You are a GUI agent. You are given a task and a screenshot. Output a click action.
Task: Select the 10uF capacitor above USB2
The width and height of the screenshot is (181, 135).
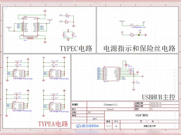(17, 66)
